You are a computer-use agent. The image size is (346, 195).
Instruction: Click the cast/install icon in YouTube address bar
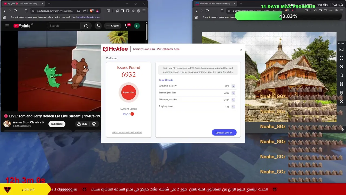click(79, 11)
